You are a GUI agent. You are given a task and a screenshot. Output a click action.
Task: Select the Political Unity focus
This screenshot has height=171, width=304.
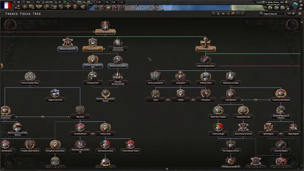tap(206, 79)
